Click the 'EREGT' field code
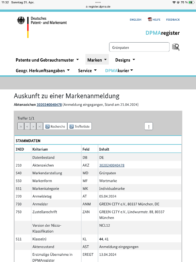 click(88, 254)
